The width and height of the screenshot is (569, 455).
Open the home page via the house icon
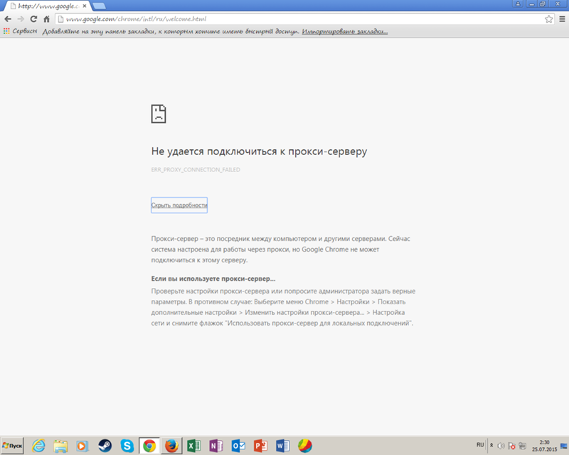pos(46,19)
